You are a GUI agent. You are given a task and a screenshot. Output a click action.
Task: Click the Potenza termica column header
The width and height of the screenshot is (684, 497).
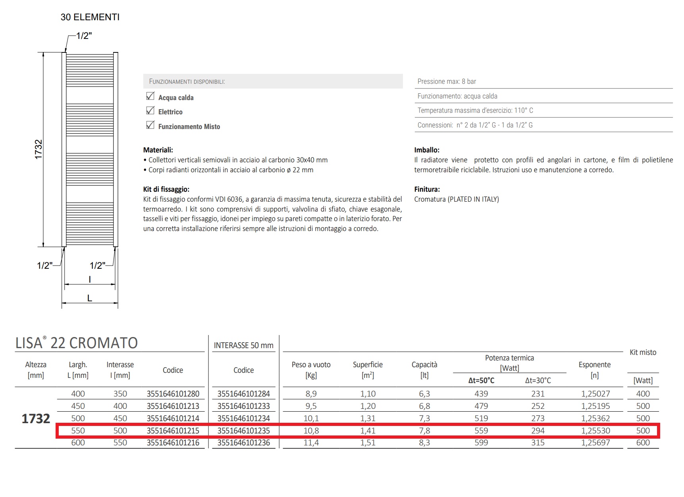pyautogui.click(x=509, y=363)
